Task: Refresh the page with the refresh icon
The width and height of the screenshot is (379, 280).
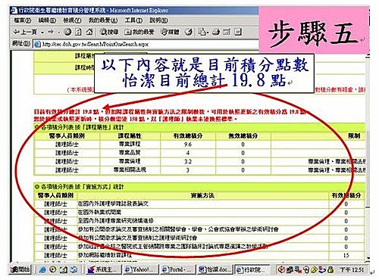Action: 79,32
